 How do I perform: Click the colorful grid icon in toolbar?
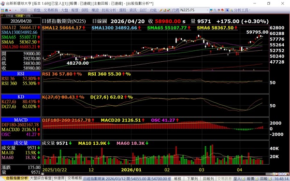click(2, 10)
